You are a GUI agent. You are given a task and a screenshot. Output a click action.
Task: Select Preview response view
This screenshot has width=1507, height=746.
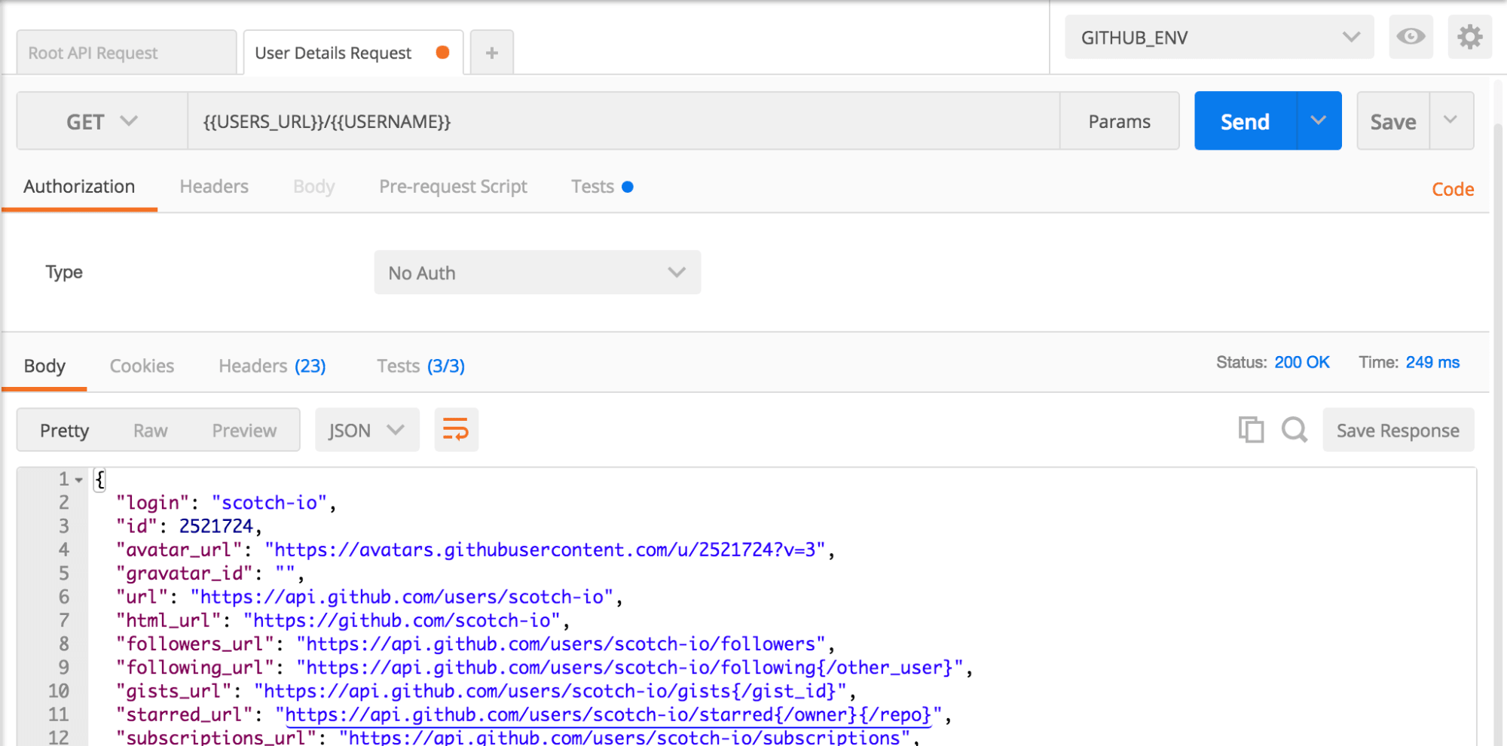pyautogui.click(x=244, y=431)
